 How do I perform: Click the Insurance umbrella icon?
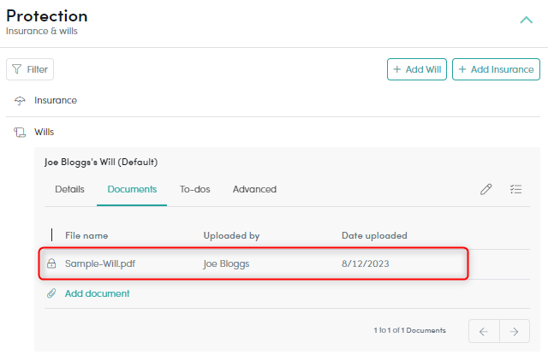(20, 101)
